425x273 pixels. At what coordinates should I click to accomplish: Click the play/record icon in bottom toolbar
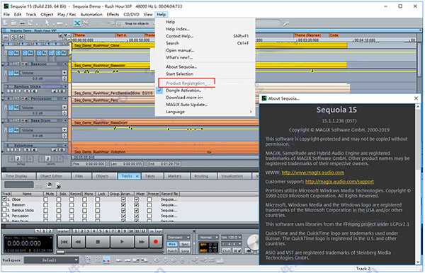(x=106, y=260)
